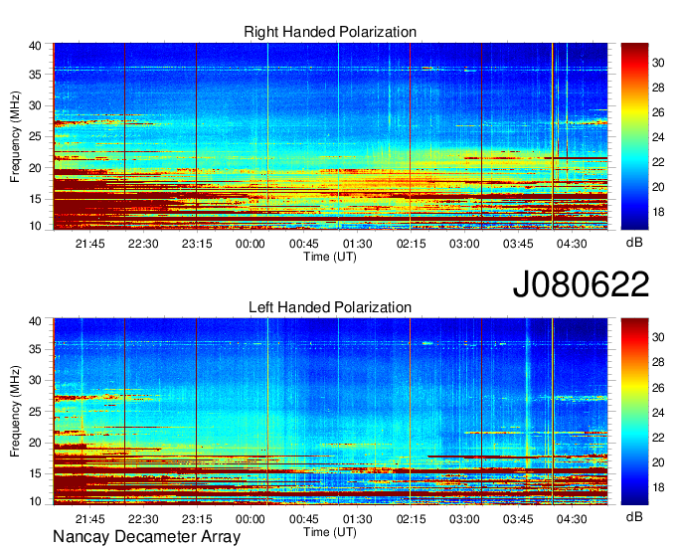The width and height of the screenshot is (676, 549).
Task: Click '00:45' tick under Right Handed plot
Action: pos(304,244)
